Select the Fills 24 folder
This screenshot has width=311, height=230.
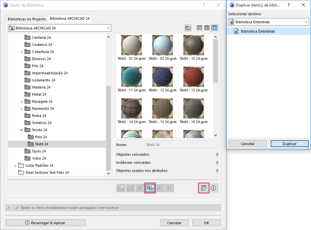[38, 66]
